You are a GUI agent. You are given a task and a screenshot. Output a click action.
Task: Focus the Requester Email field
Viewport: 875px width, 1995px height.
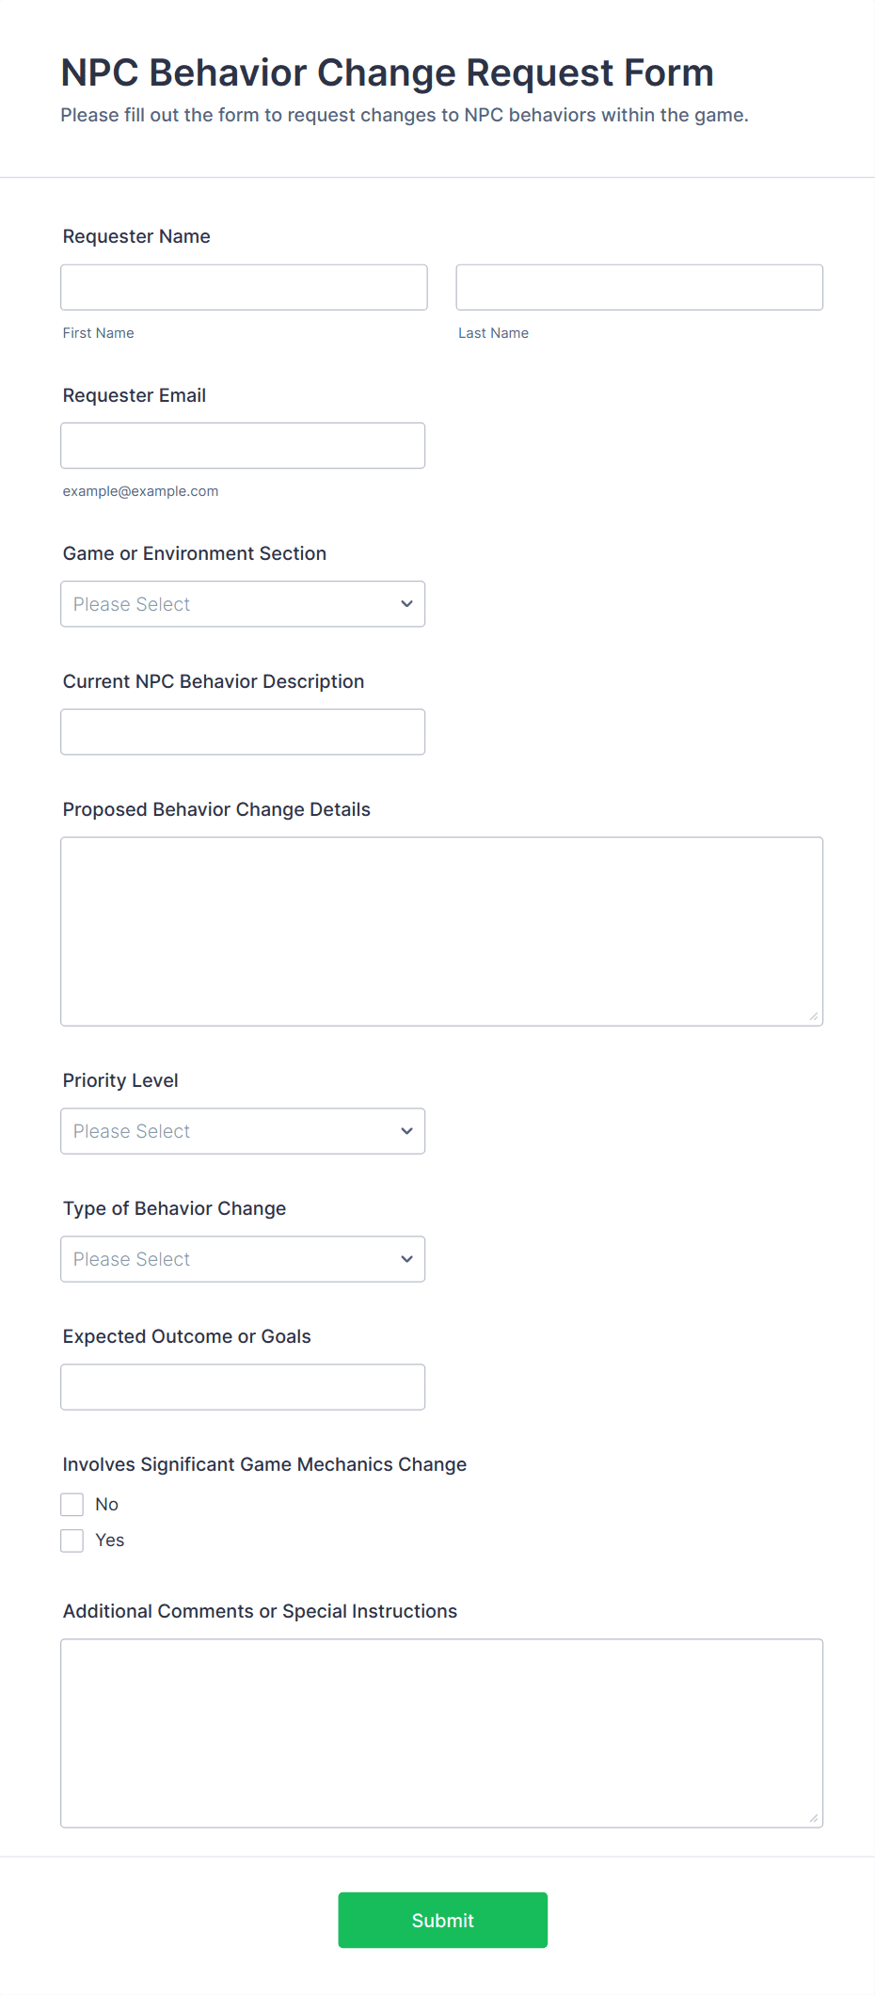coord(243,445)
